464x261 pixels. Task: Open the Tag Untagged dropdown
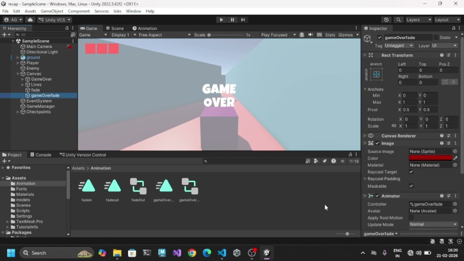pos(399,46)
